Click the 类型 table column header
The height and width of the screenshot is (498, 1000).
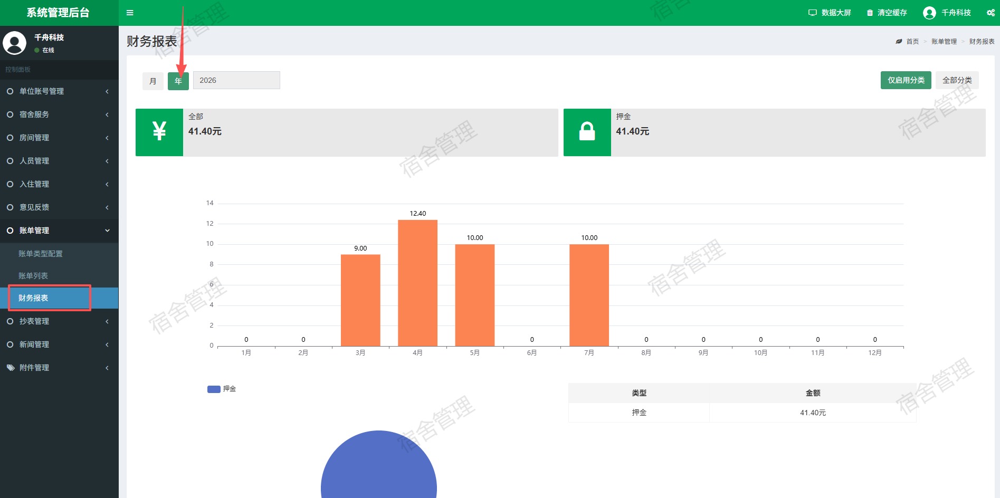(x=639, y=393)
